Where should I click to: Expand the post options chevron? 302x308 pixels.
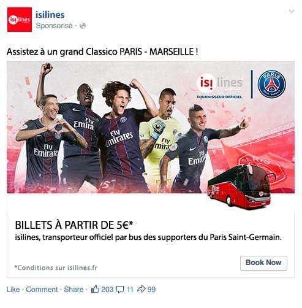[292, 11]
